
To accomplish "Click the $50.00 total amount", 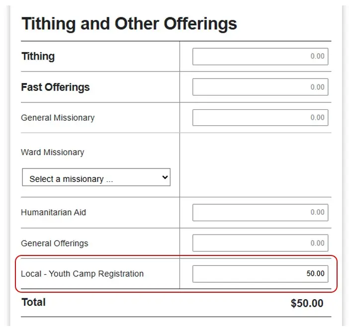I will pos(307,303).
